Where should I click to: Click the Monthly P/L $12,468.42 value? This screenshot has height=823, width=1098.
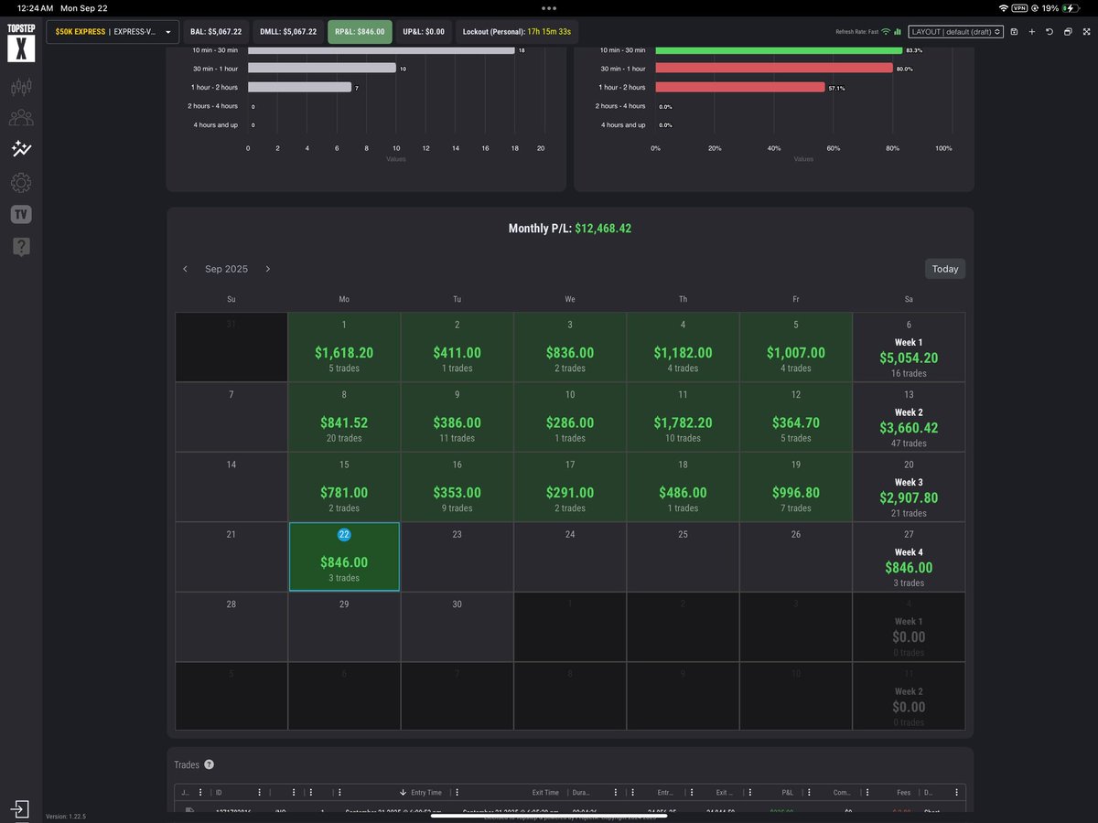[603, 229]
